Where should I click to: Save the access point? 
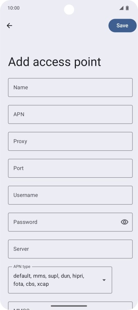coord(122,26)
